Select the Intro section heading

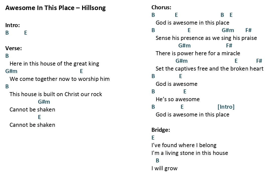tap(13, 25)
